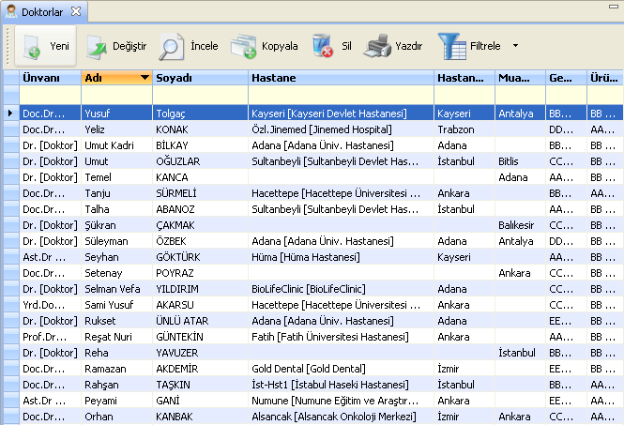The image size is (624, 425).
Task: Click the Yeni new-doctor icon
Action: click(x=32, y=47)
